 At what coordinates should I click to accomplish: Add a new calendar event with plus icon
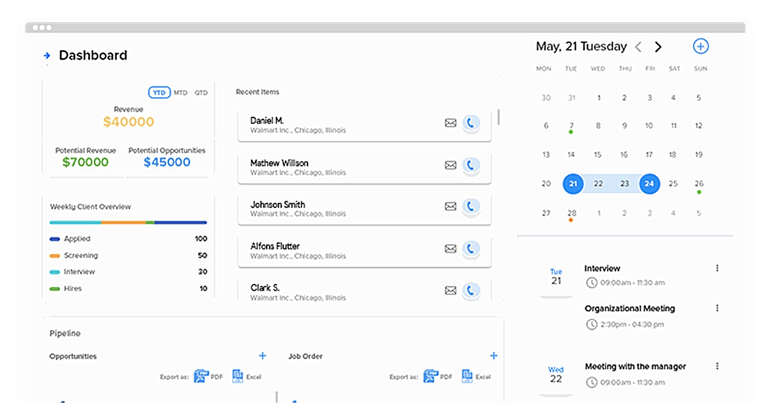tap(701, 46)
